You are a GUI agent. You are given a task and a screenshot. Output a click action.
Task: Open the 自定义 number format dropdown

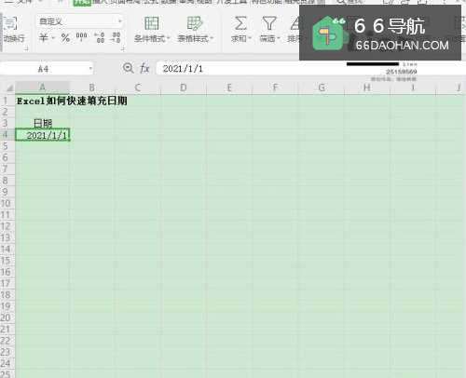[x=80, y=21]
